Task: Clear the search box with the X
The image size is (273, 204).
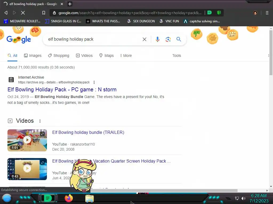Action: tap(144, 39)
